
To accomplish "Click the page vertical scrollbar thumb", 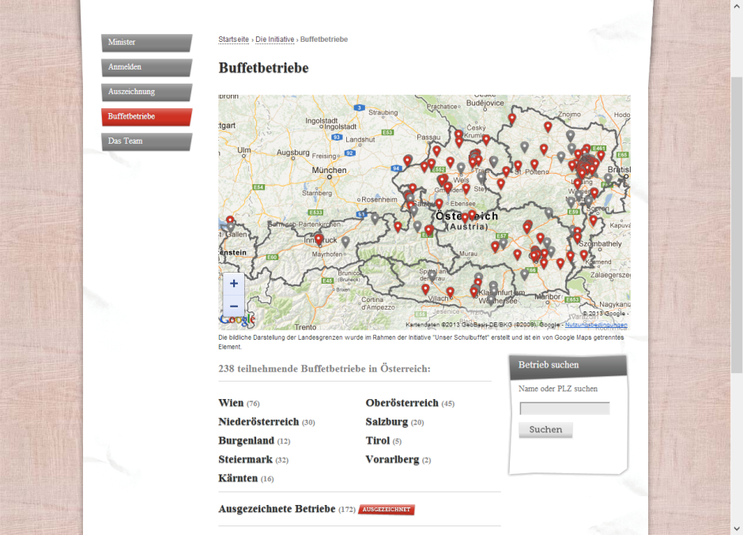I will (x=737, y=224).
